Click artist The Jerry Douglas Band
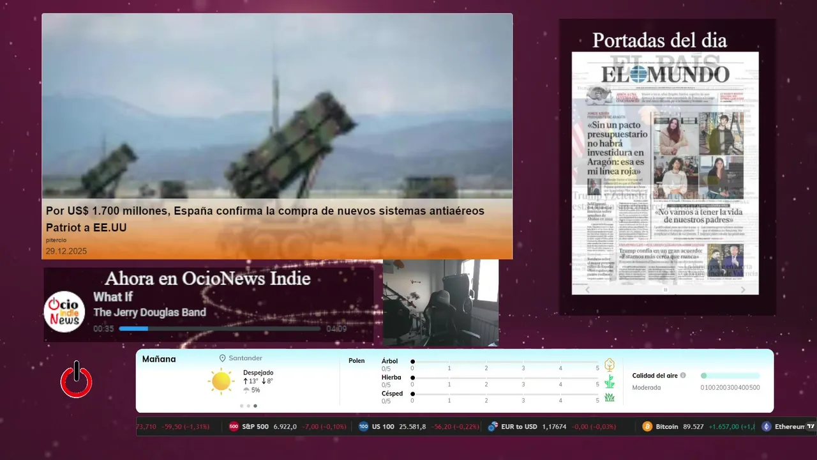Screen dimensions: 817x460 click(149, 312)
